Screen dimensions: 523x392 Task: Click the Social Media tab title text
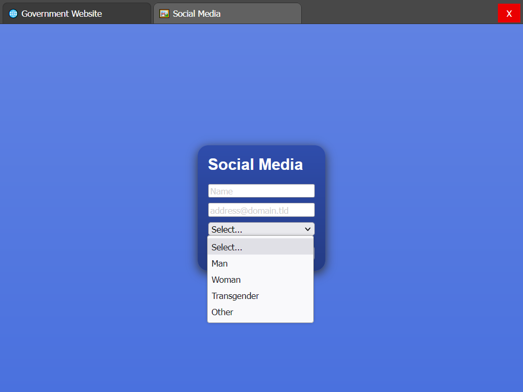pyautogui.click(x=197, y=14)
